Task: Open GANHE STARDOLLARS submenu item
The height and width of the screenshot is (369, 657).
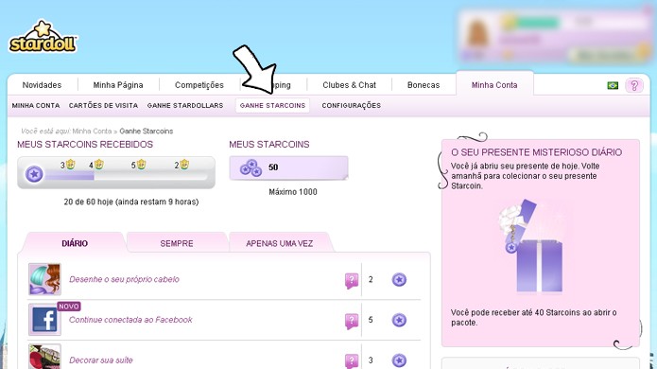Action: tap(185, 106)
